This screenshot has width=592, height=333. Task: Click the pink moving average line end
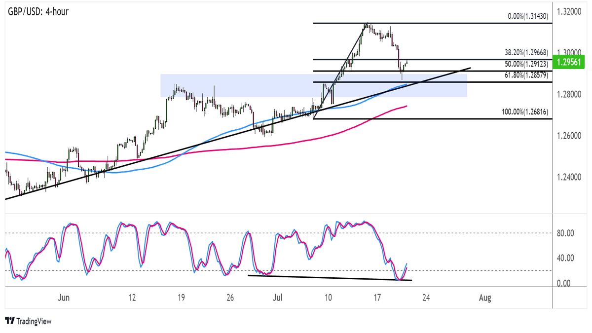coord(406,106)
